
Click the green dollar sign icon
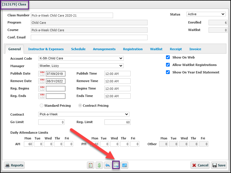[99, 165]
